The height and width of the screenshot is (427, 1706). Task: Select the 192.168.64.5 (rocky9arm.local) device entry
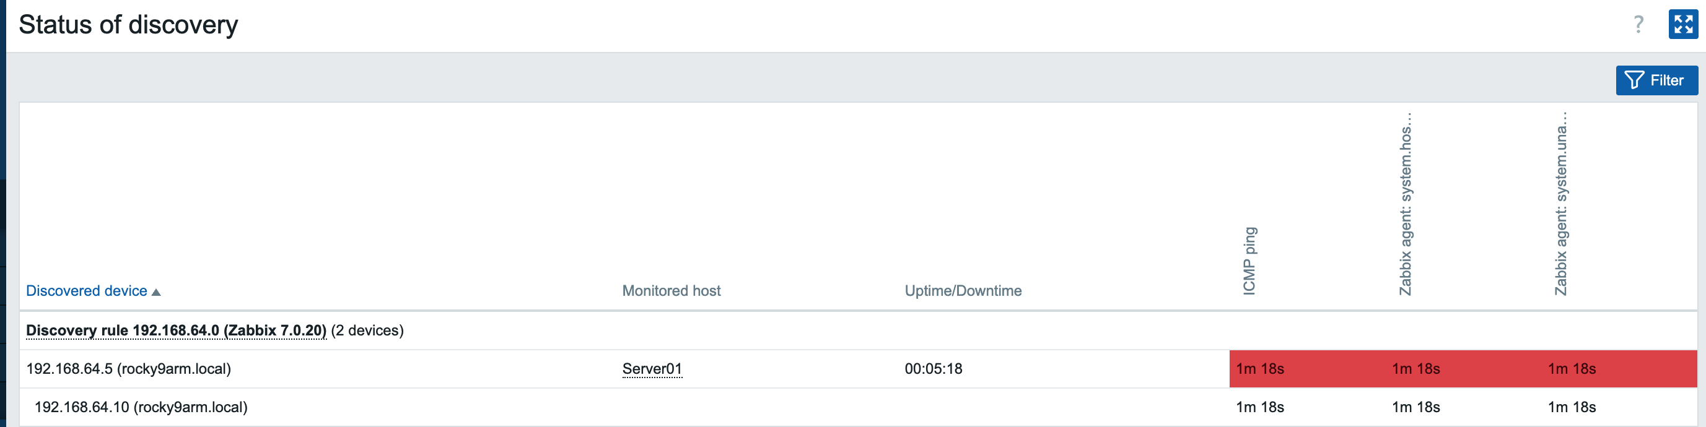click(128, 369)
